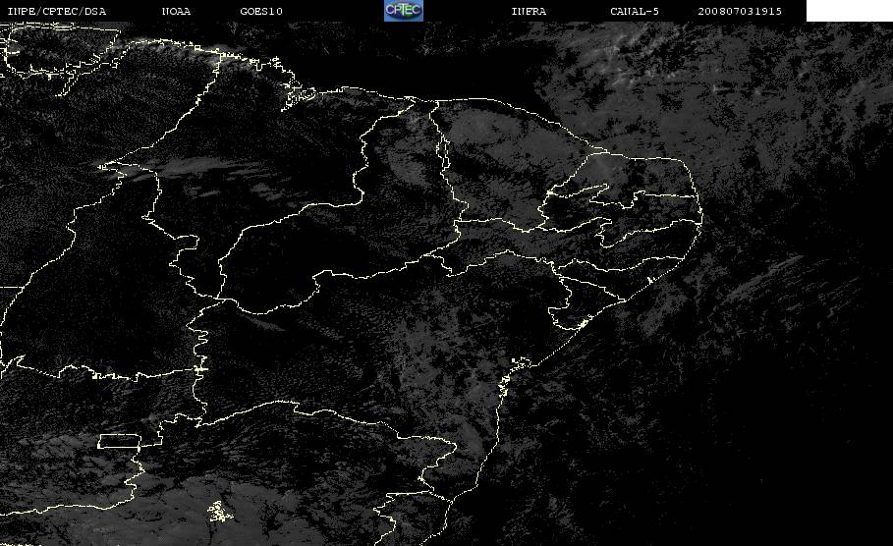Click the bright cloud patch in upper-right ocean
893x546 pixels.
coord(638,57)
